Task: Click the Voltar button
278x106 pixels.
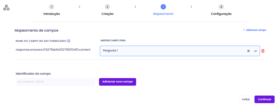Action: tap(246, 99)
